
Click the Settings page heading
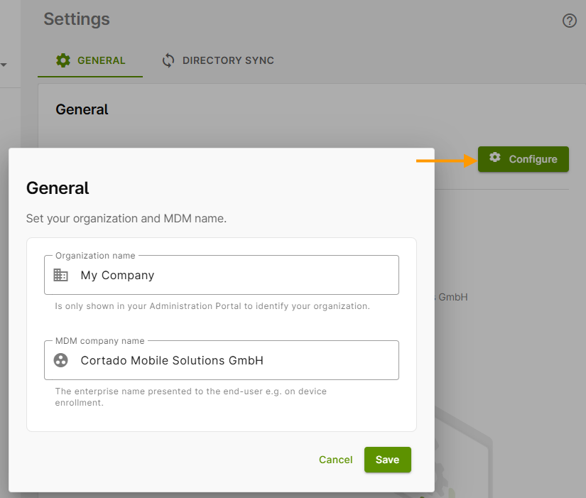(77, 19)
